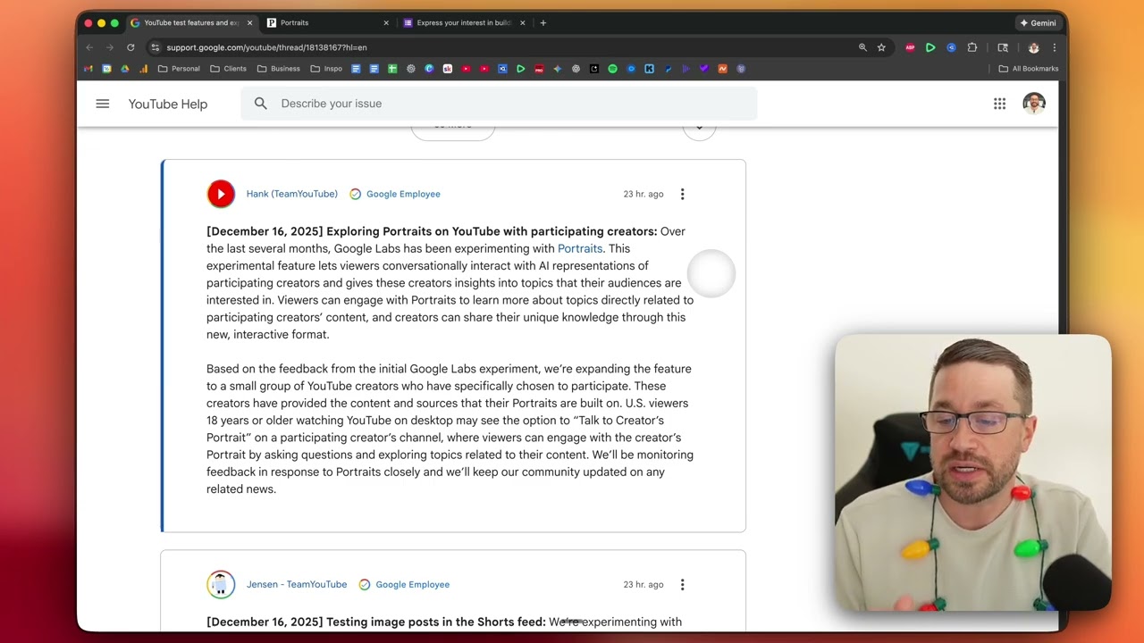The height and width of the screenshot is (643, 1144).
Task: Open Google Calendar bookmark
Action: pos(106,69)
